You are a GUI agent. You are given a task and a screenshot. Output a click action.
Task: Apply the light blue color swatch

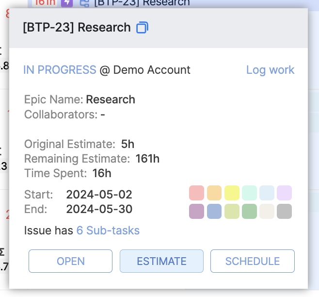267,193
